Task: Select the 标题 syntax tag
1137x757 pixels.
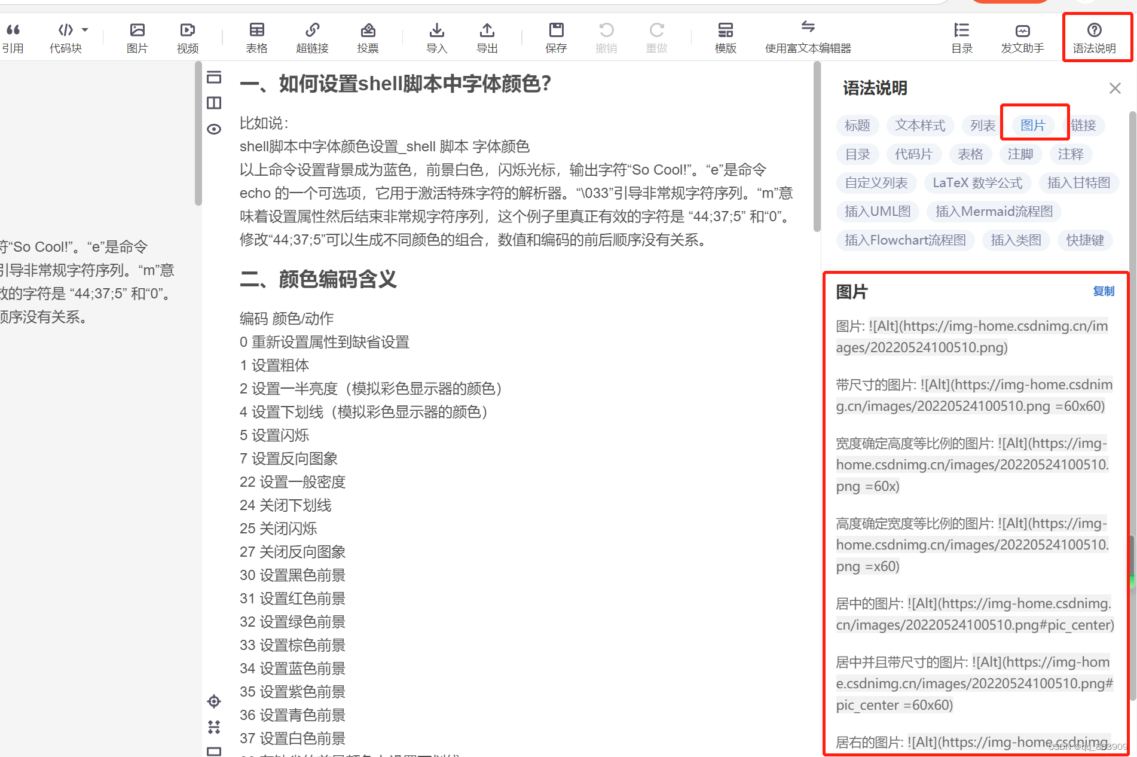Action: (x=857, y=126)
